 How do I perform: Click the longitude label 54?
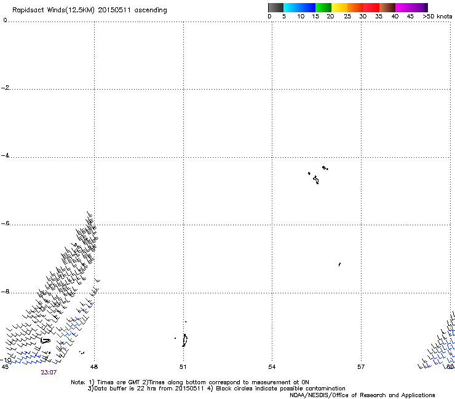[272, 367]
